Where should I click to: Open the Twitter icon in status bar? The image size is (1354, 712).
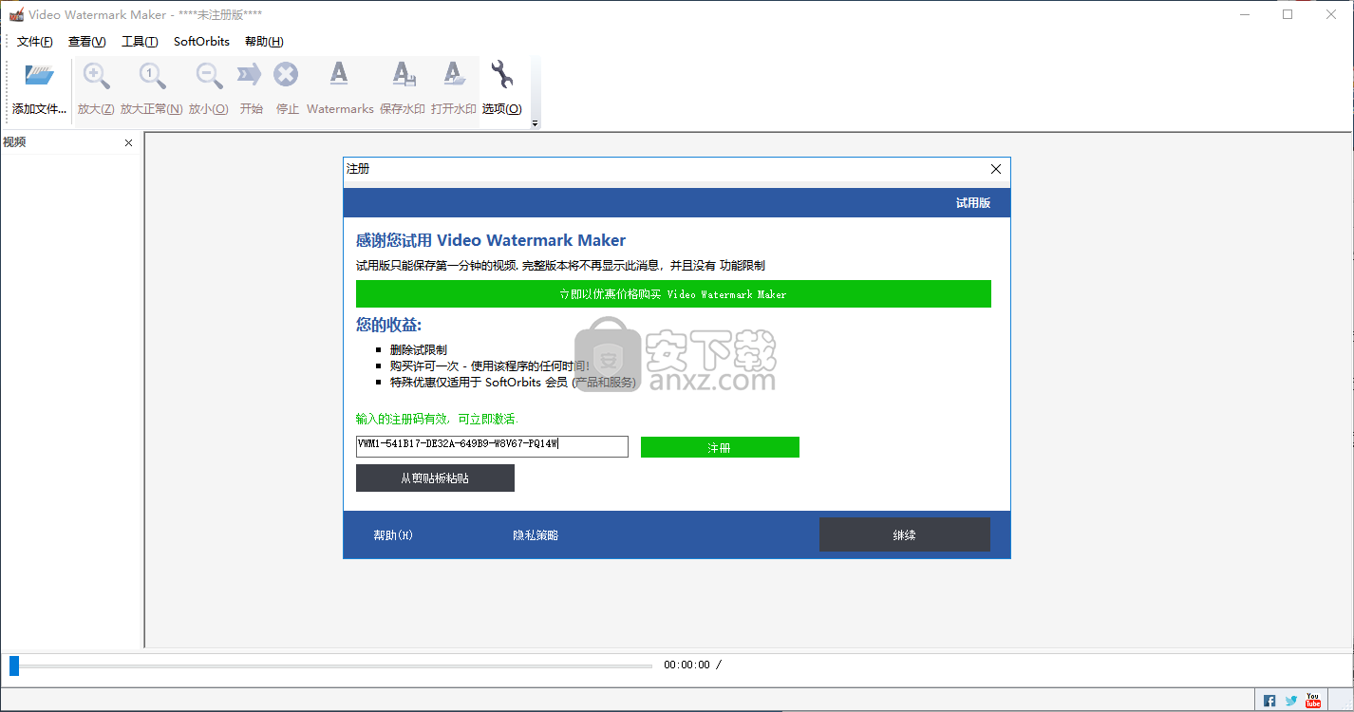(1291, 701)
